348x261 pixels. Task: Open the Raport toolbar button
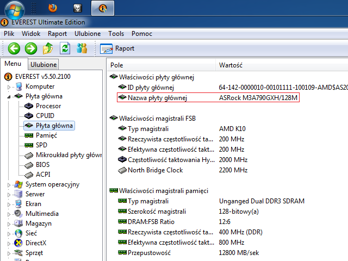(x=117, y=48)
